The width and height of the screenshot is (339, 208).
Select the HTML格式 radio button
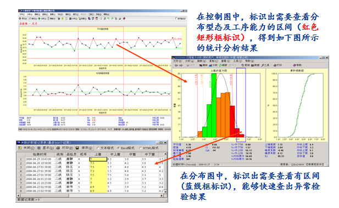[x=141, y=148]
